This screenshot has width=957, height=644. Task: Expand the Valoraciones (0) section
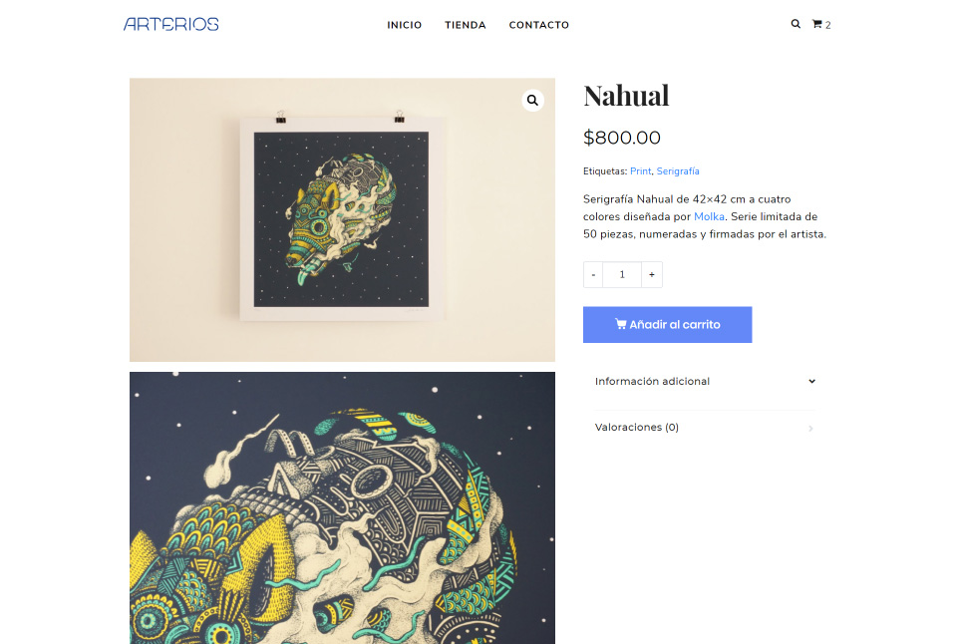pyautogui.click(x=705, y=428)
